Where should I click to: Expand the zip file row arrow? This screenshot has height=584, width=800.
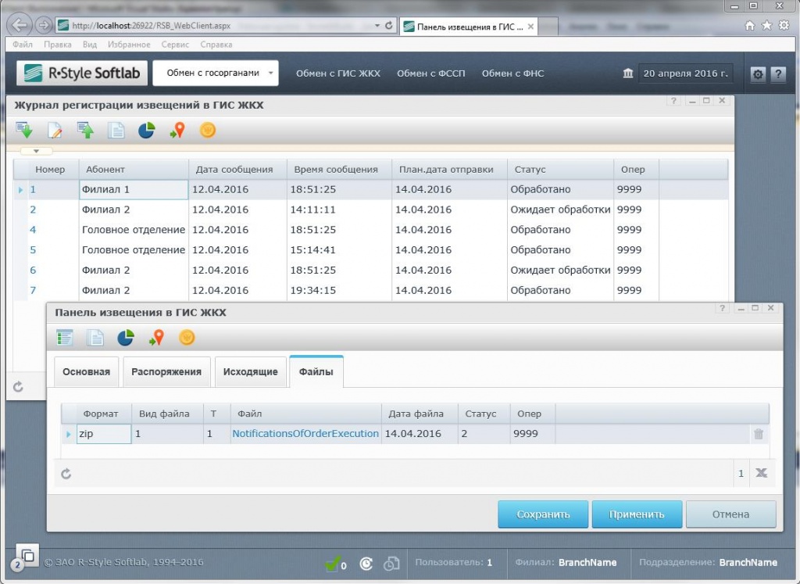pyautogui.click(x=69, y=434)
